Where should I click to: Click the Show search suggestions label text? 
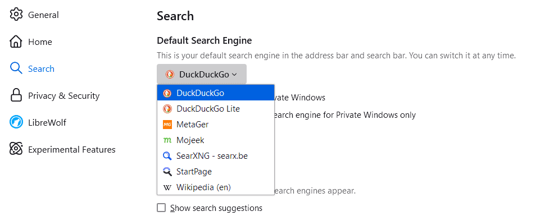(216, 208)
